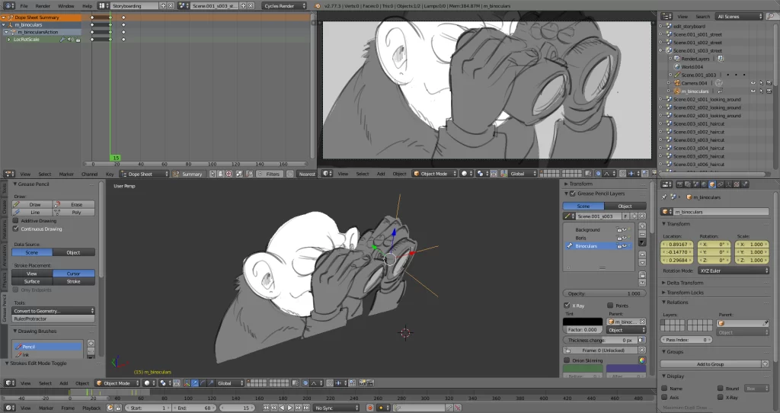This screenshot has width=780, height=413.
Task: Click the Camera.004 object icon in outliner
Action: tap(676, 83)
